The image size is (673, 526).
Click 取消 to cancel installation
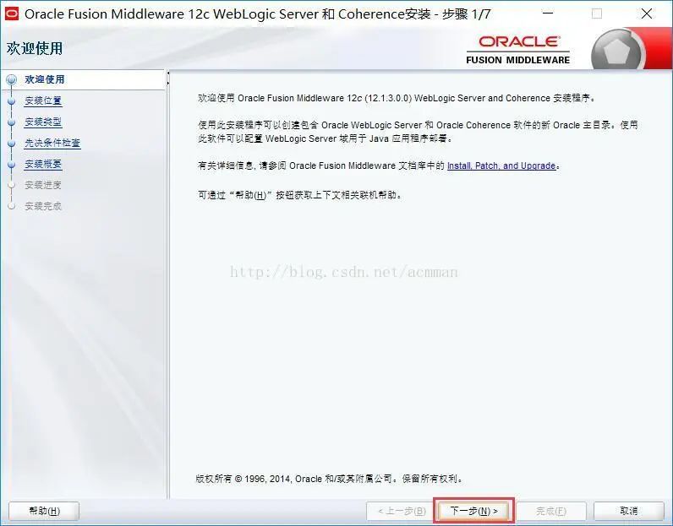(x=629, y=511)
